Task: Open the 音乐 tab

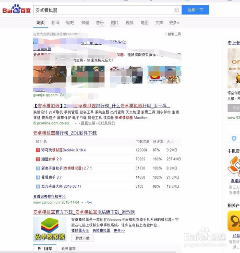Action: coord(100,23)
